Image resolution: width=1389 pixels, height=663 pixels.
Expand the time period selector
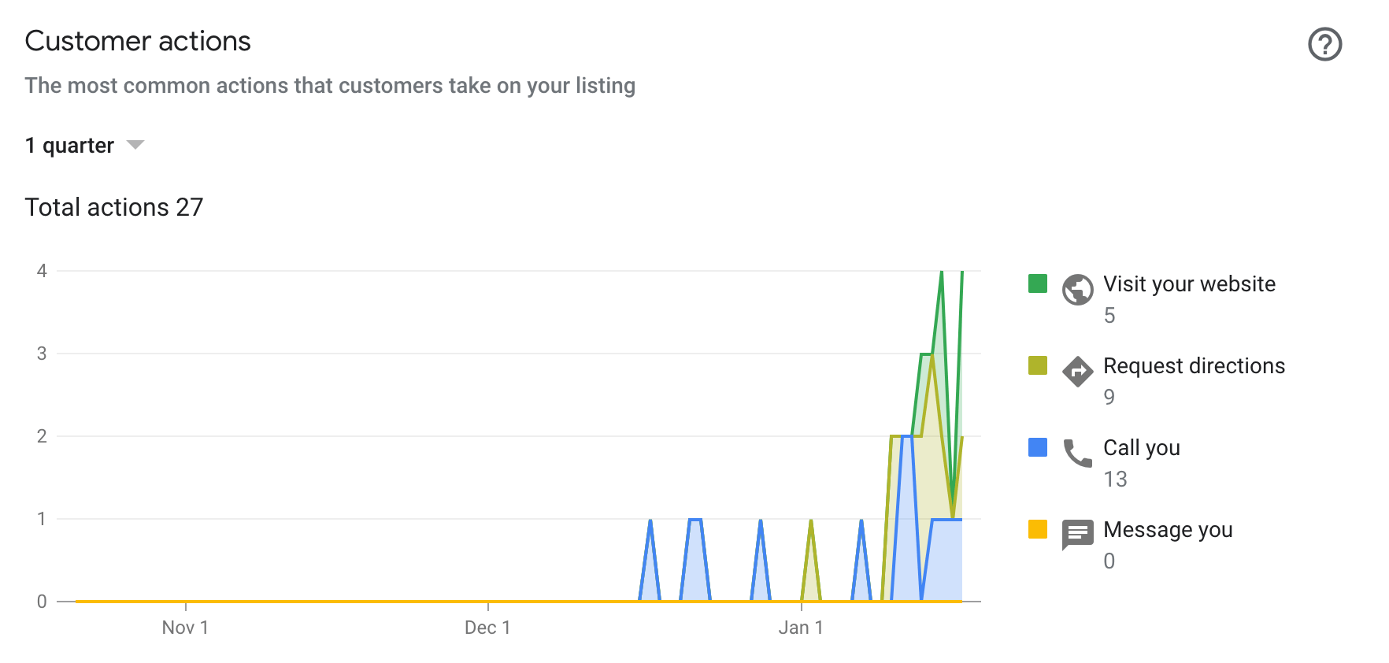tap(87, 145)
